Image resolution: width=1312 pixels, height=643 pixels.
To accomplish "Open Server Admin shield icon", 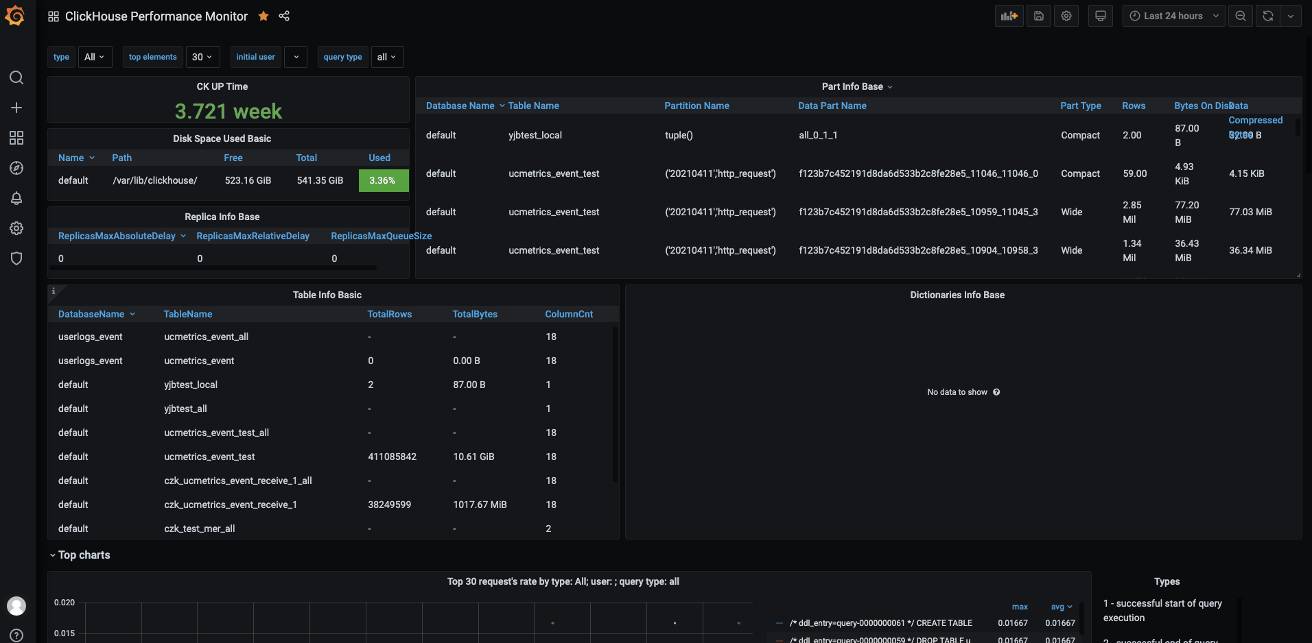I will point(16,258).
